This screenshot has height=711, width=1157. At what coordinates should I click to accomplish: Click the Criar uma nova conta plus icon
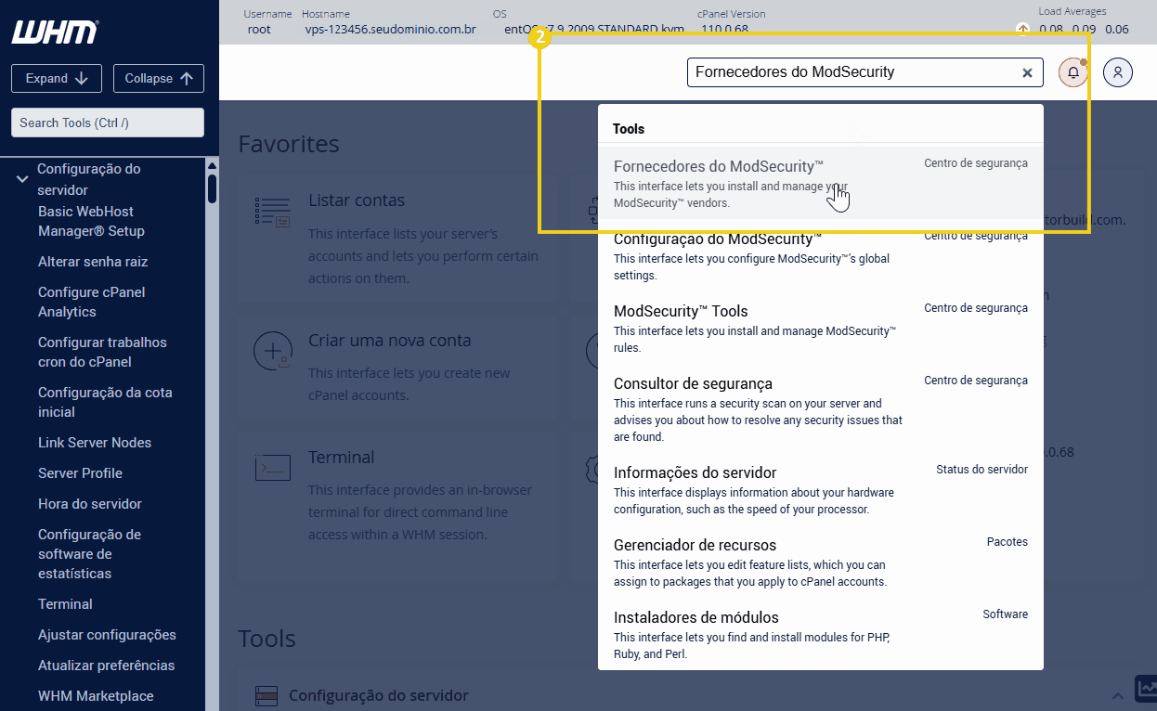coord(272,352)
